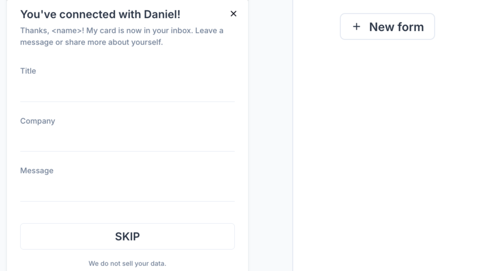Create a new form
This screenshot has height=271, width=482.
pos(387,26)
